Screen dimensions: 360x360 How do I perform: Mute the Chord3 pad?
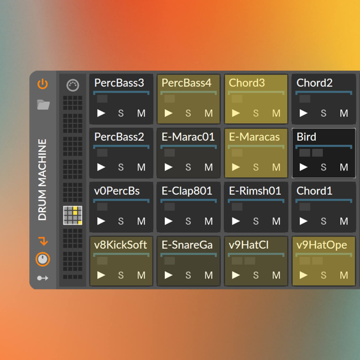tap(276, 113)
